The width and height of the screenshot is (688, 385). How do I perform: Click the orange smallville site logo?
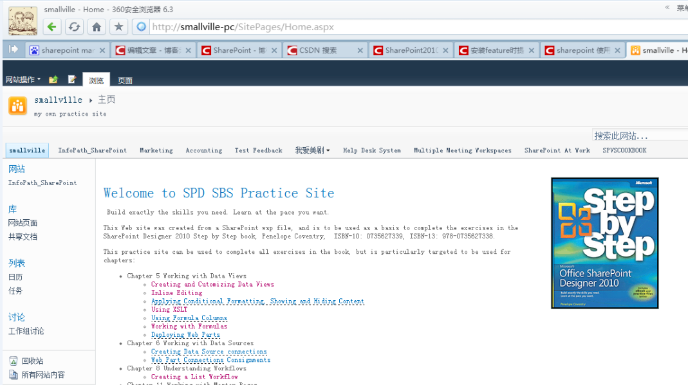(17, 106)
